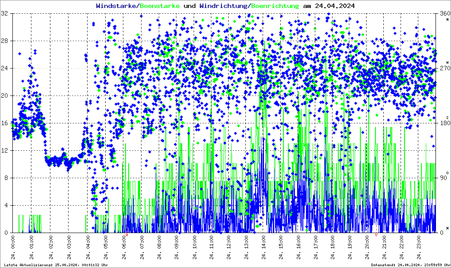Screen dimensions: 451x268
Task: Click the wind speed scale value 20
Action: (x=4, y=96)
